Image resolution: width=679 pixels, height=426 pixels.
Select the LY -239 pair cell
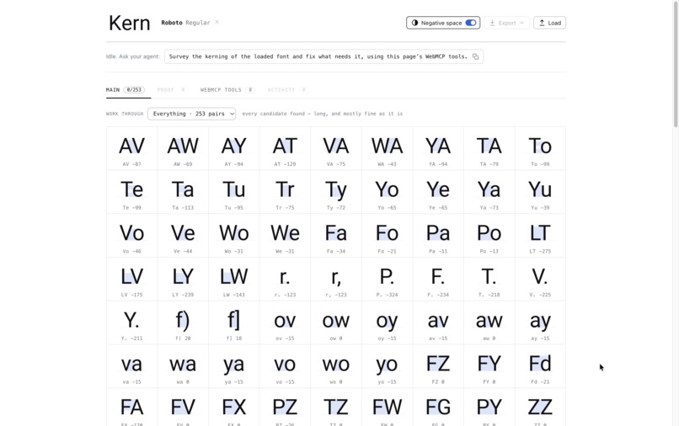pyautogui.click(x=183, y=280)
